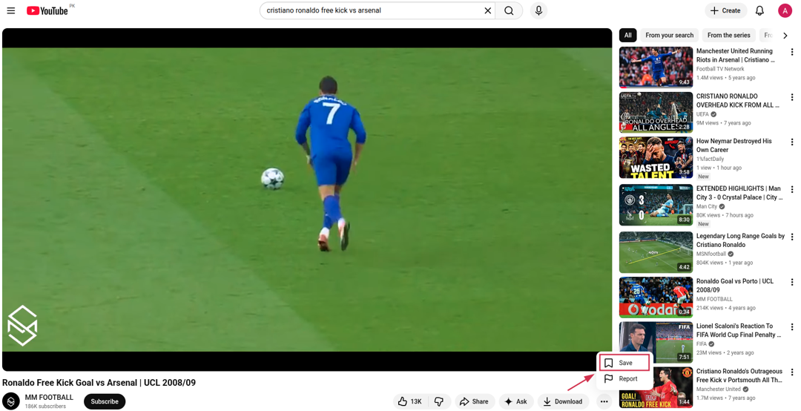Go to YouTube home via logo
Image resolution: width=801 pixels, height=411 pixels.
[x=47, y=10]
